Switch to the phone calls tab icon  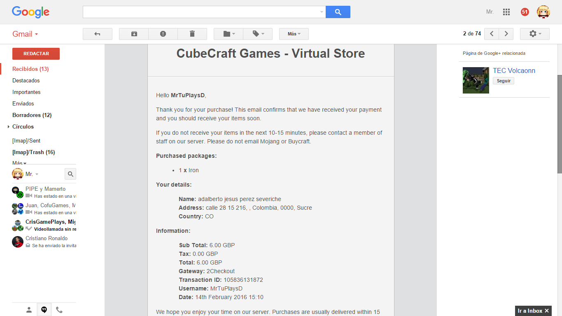(x=59, y=310)
